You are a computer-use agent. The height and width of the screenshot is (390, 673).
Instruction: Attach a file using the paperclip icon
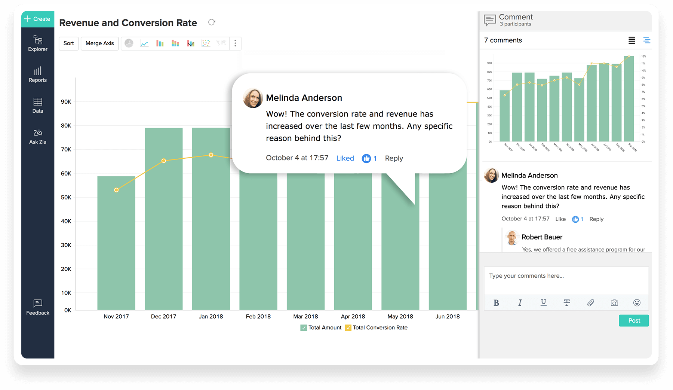click(590, 303)
